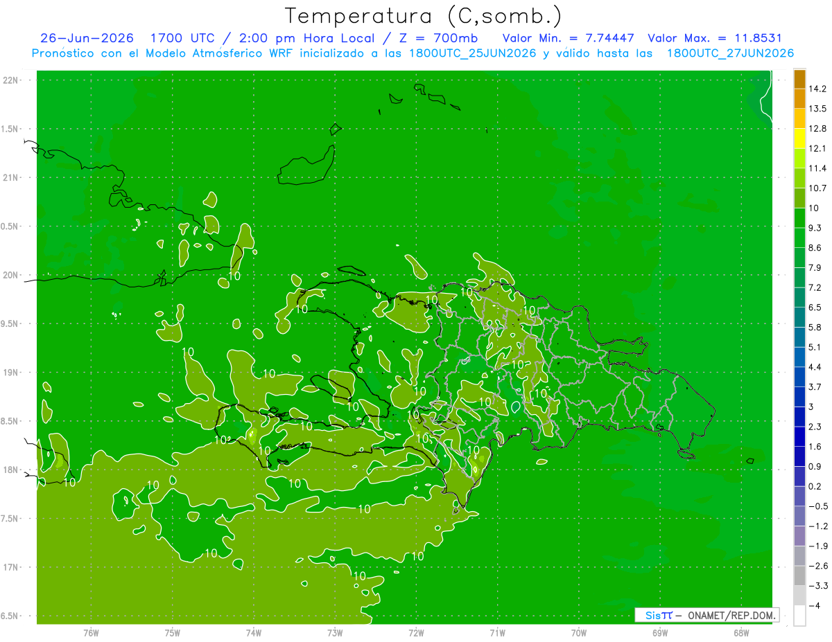832x642 pixels.
Task: Click the '12.1' value on the color bar
Action: pyautogui.click(x=817, y=148)
